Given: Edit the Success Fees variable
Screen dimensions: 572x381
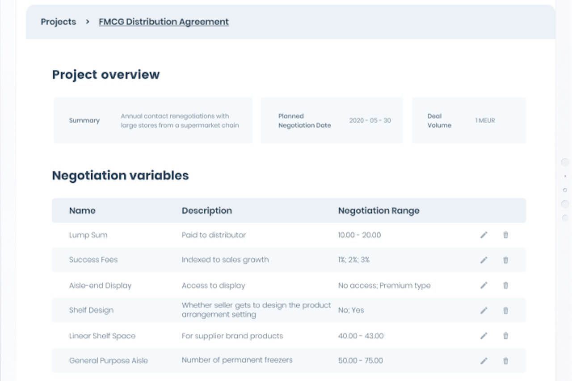Looking at the screenshot, I should [x=484, y=260].
